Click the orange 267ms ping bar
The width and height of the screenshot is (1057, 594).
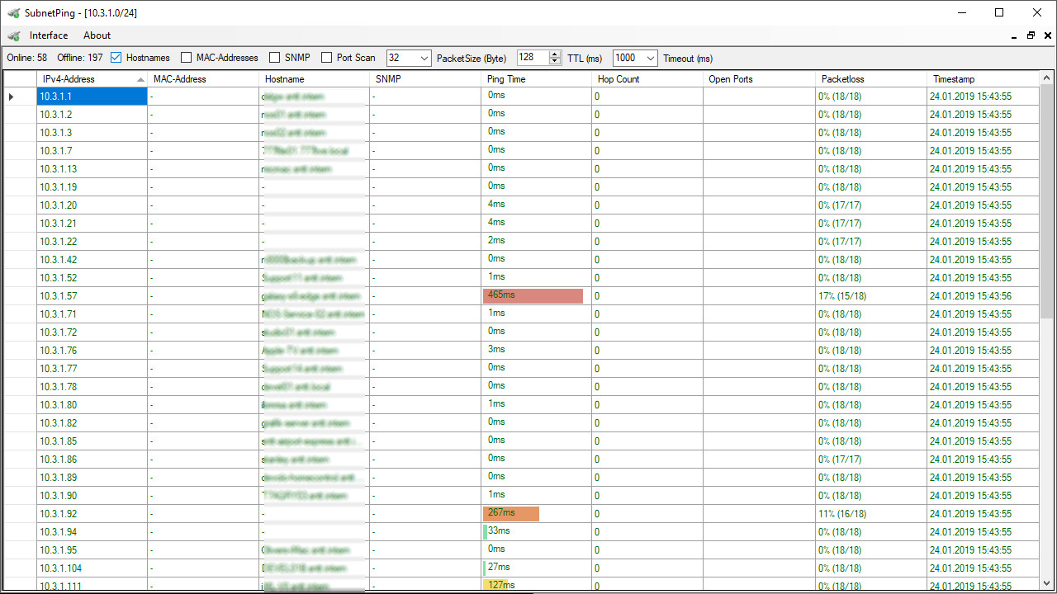(x=511, y=514)
